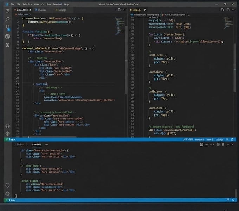
Task: Open the Accounts menu beside the editor
Action: click(8, 126)
